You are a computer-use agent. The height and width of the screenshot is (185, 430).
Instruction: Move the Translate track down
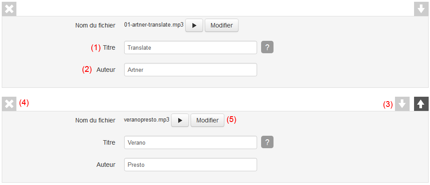(421, 9)
